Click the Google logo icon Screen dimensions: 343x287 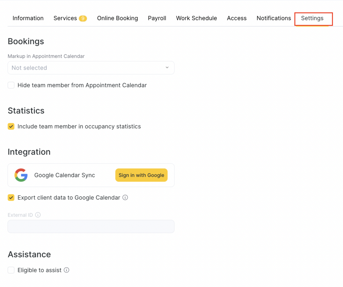coord(21,175)
